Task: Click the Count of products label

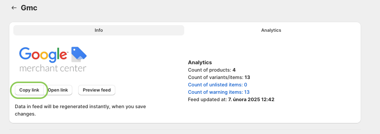Action: (209, 70)
